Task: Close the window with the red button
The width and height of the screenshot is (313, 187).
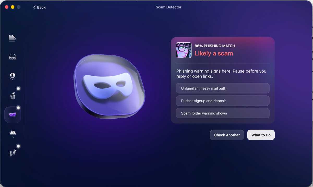Action: click(7, 7)
